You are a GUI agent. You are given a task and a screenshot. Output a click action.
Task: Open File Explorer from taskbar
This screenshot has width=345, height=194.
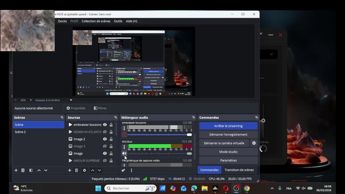205,188
